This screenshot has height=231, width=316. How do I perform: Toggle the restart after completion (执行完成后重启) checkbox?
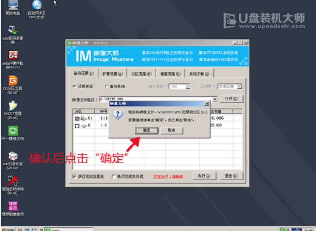point(74,176)
